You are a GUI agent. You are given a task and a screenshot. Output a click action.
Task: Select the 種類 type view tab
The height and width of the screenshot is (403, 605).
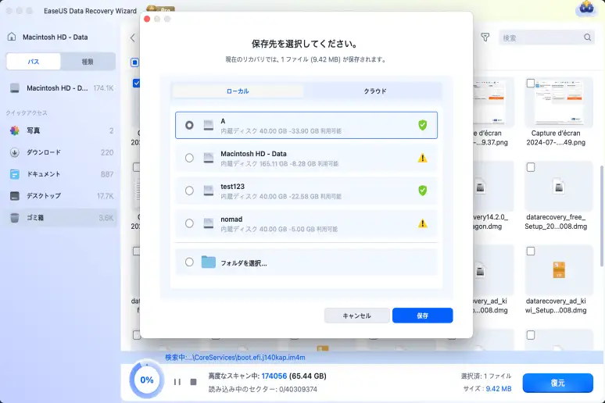(88, 62)
